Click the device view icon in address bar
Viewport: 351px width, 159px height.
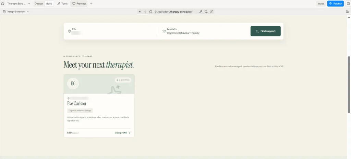[206, 12]
